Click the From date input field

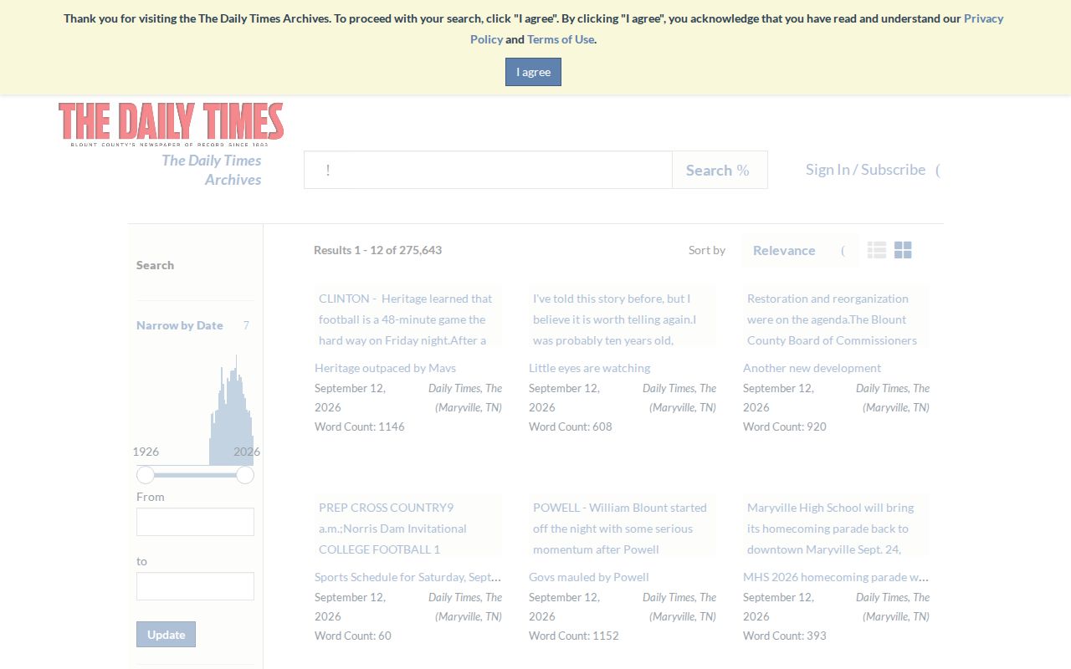tap(195, 522)
